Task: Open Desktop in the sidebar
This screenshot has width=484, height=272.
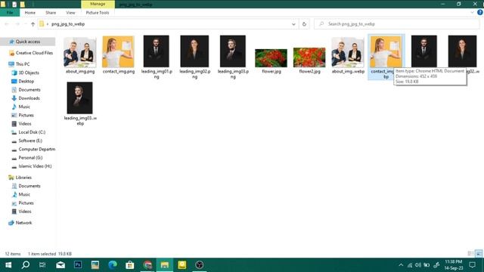Action: pos(26,82)
